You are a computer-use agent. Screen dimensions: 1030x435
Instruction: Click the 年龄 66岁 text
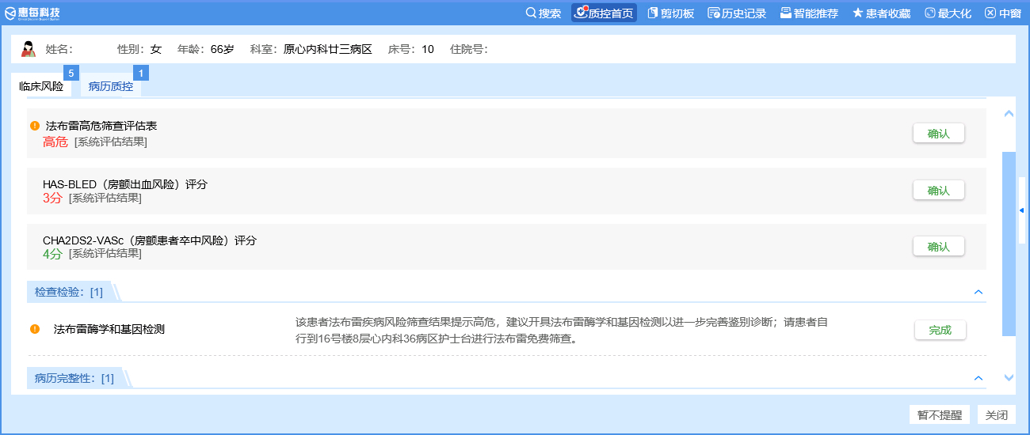click(x=206, y=49)
